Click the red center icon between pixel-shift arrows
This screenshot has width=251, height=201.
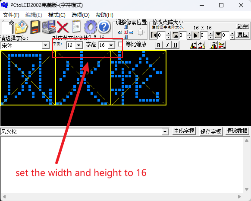point(125,32)
